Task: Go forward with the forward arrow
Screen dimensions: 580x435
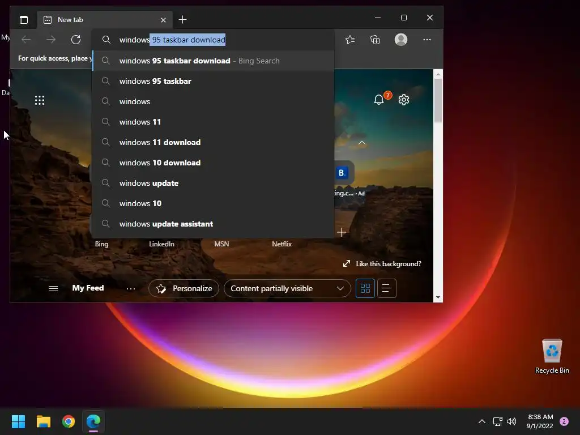Action: (51, 40)
